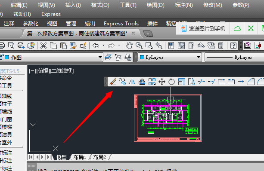Open the [俯视] view control menu

click(x=43, y=71)
